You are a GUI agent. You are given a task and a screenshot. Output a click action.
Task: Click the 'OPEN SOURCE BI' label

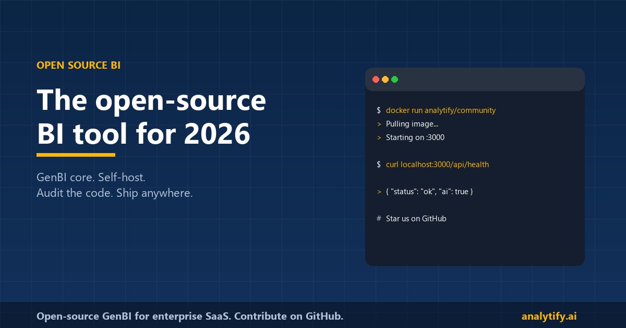[78, 66]
